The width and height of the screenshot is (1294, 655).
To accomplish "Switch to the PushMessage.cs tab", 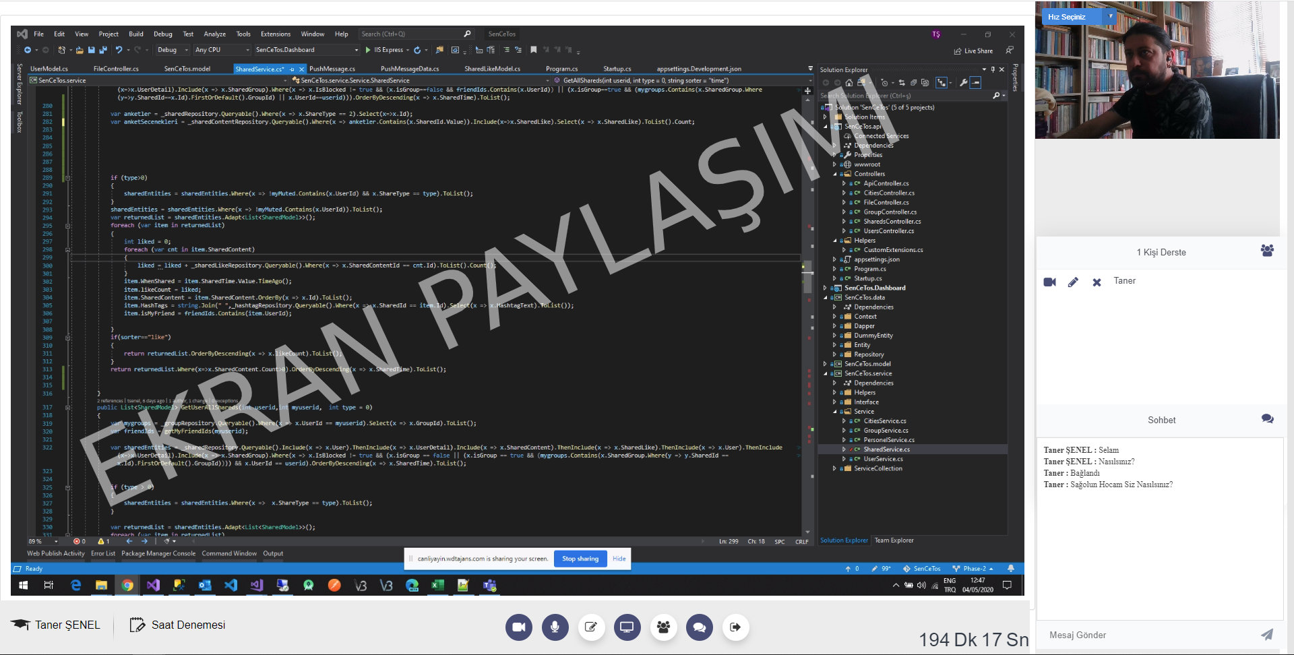I will (332, 69).
